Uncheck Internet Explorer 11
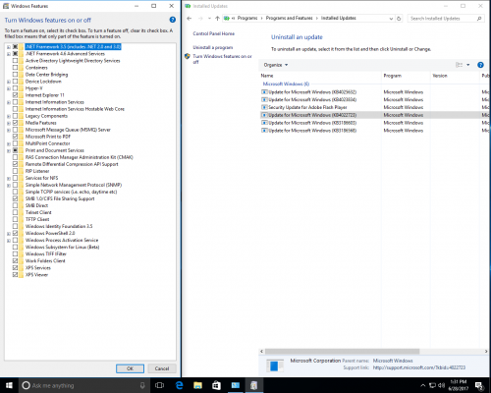The height and width of the screenshot is (393, 491). pyautogui.click(x=15, y=95)
